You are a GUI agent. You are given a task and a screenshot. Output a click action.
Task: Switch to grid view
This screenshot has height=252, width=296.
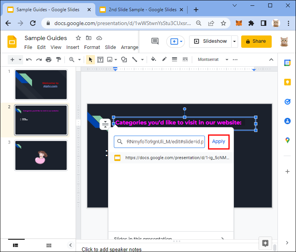click(49, 245)
